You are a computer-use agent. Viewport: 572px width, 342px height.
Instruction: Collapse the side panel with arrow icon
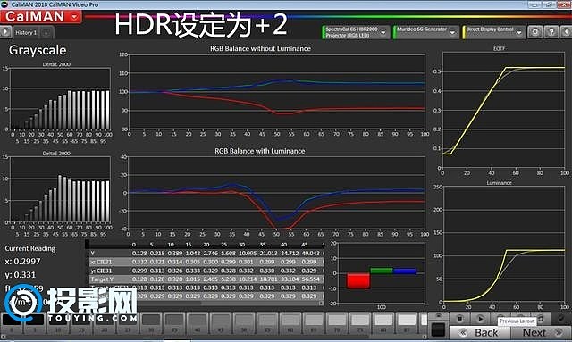tap(566, 32)
